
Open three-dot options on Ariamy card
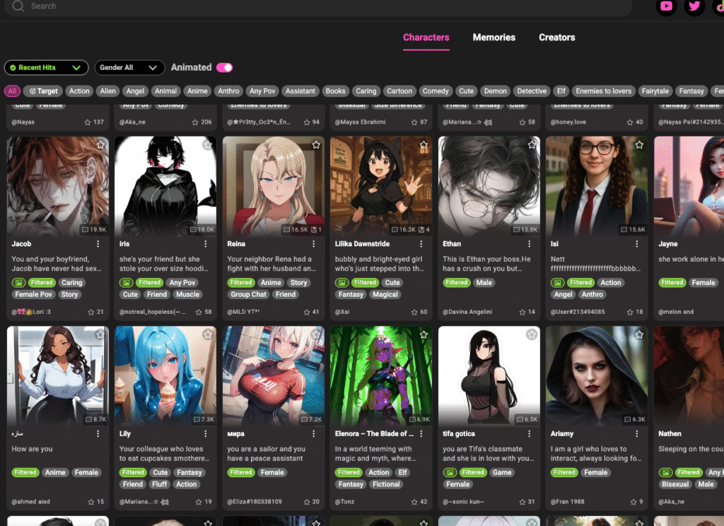(637, 433)
